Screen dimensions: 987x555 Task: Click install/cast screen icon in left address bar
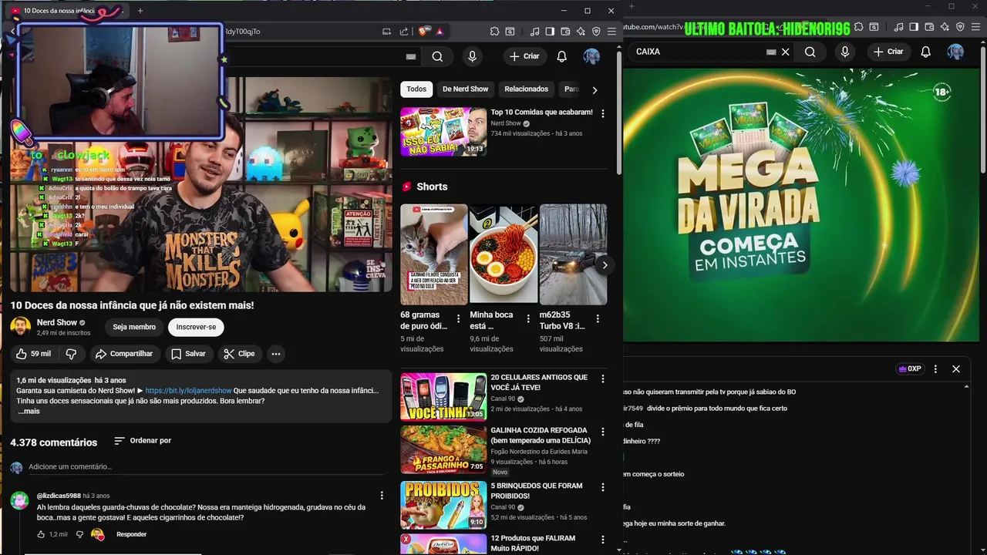point(386,32)
